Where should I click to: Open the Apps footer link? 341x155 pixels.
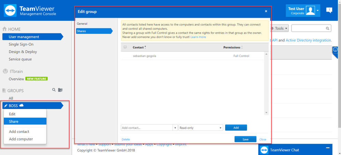(x=149, y=144)
